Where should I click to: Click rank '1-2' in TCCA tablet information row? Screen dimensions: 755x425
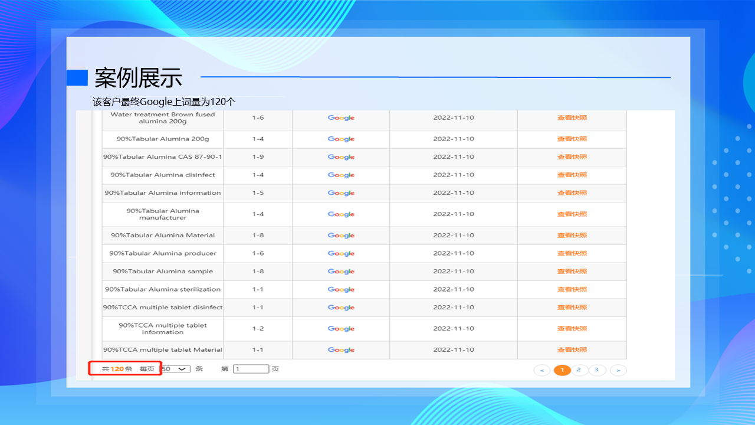[x=258, y=329]
